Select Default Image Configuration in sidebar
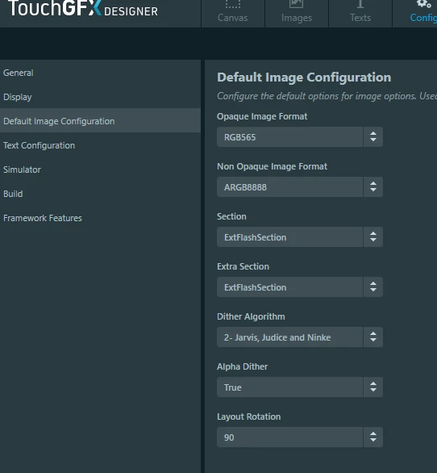 (x=100, y=121)
